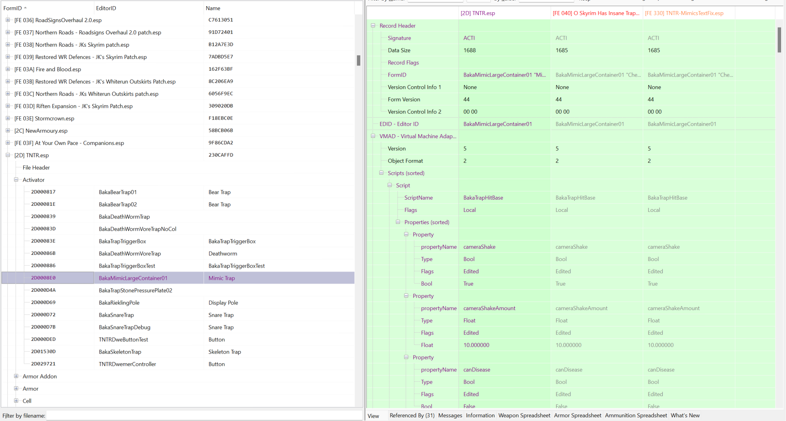Viewport: 786px width, 421px height.
Task: Click the TNTR-MimicsTextFix.esp column header
Action: tap(689, 13)
